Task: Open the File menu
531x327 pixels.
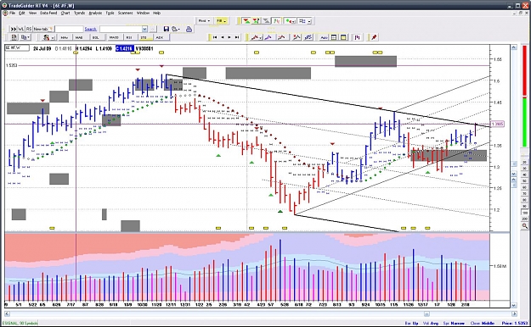Action: pos(12,13)
